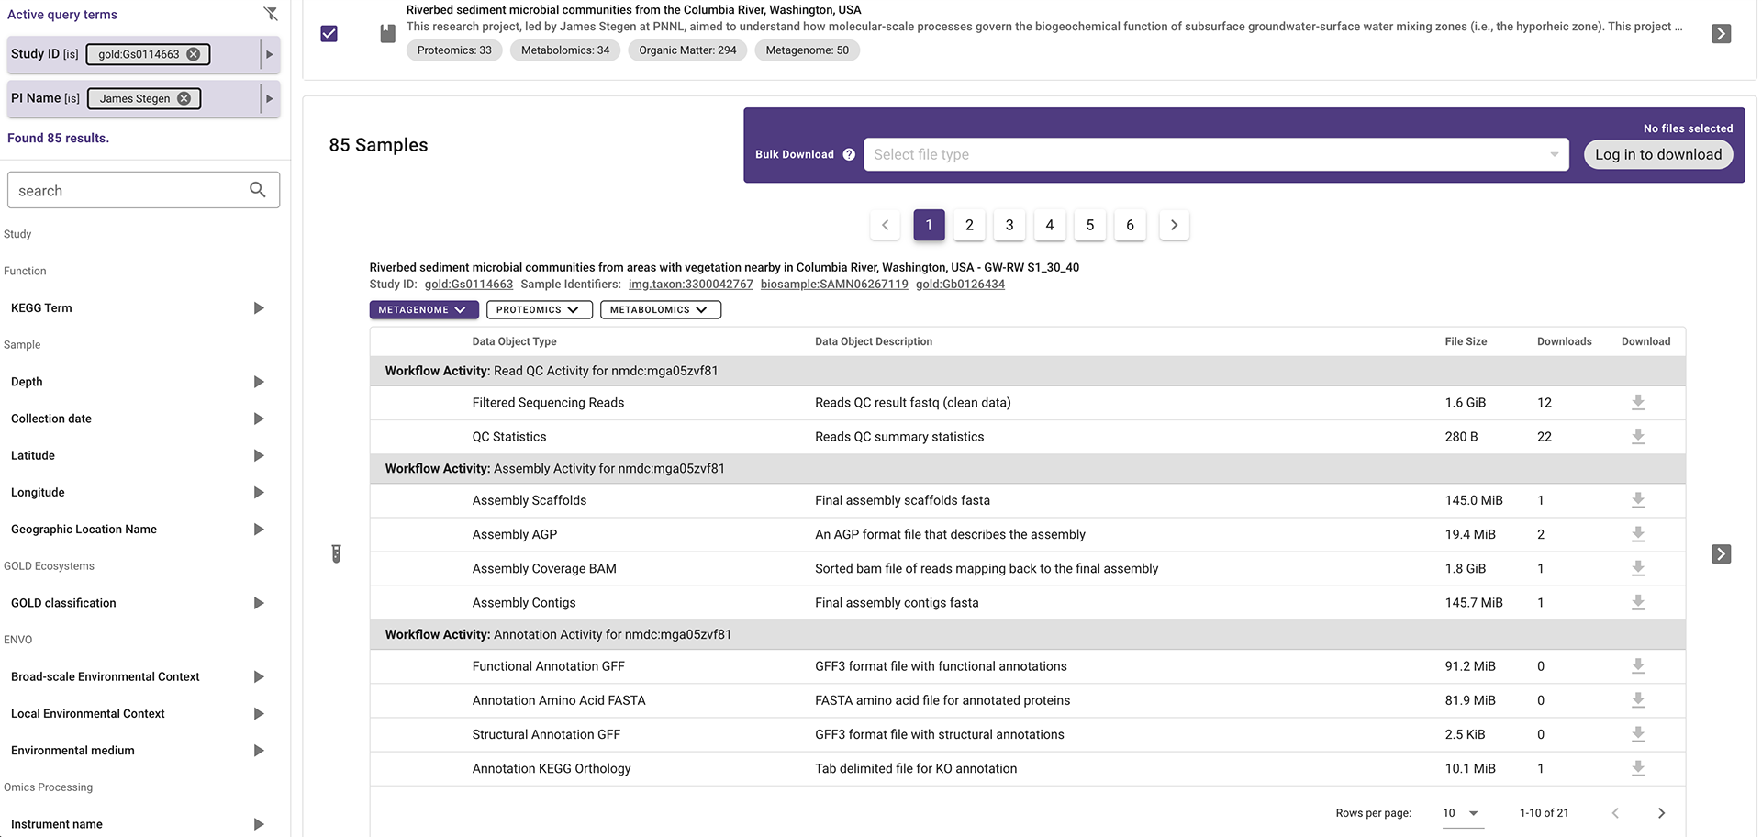Screen dimensions: 1762x837
Task: Go to previous samples page
Action: (x=885, y=225)
